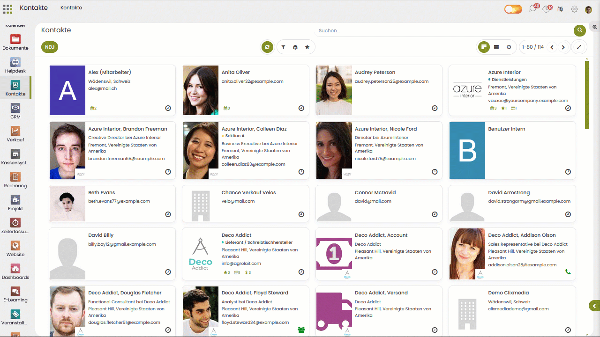Click the NEU button
The width and height of the screenshot is (600, 337).
pyautogui.click(x=50, y=47)
